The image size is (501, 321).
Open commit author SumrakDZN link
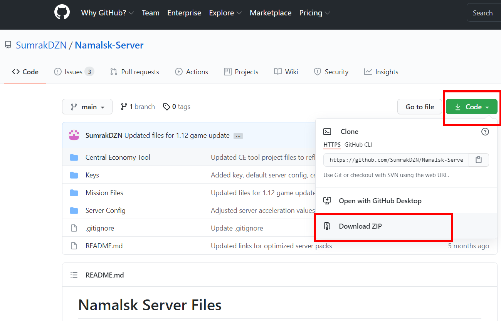pyautogui.click(x=104, y=135)
